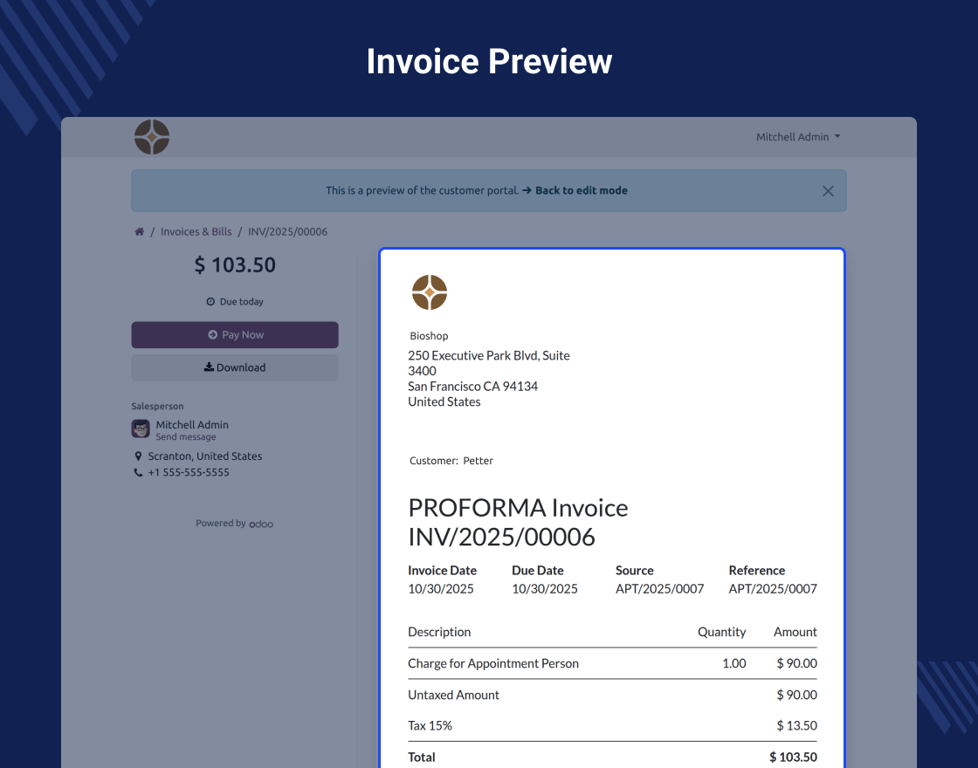Click the home icon in the breadcrumb
This screenshot has height=768, width=978.
click(139, 232)
